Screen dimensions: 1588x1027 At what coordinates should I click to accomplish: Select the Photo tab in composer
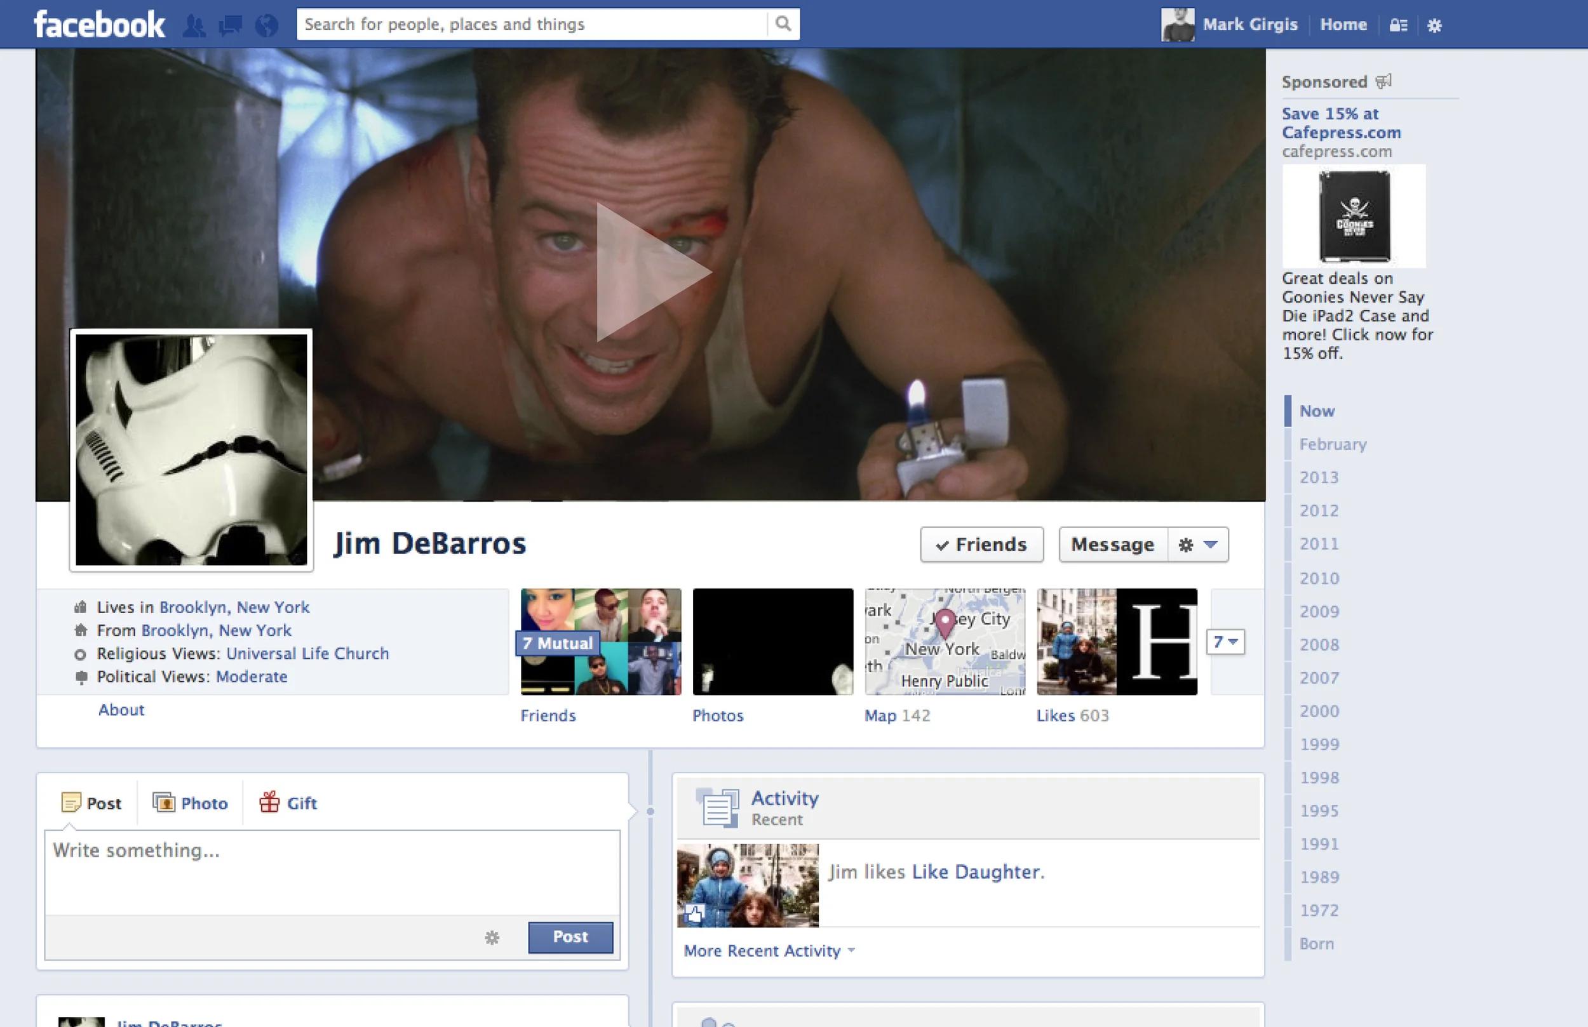tap(190, 803)
